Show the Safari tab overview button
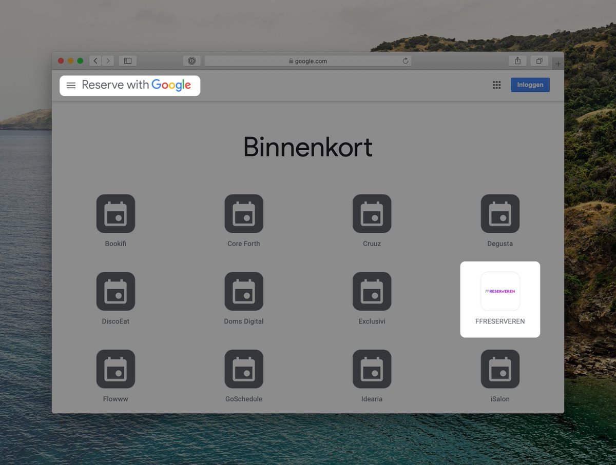Image resolution: width=616 pixels, height=465 pixels. click(x=539, y=61)
